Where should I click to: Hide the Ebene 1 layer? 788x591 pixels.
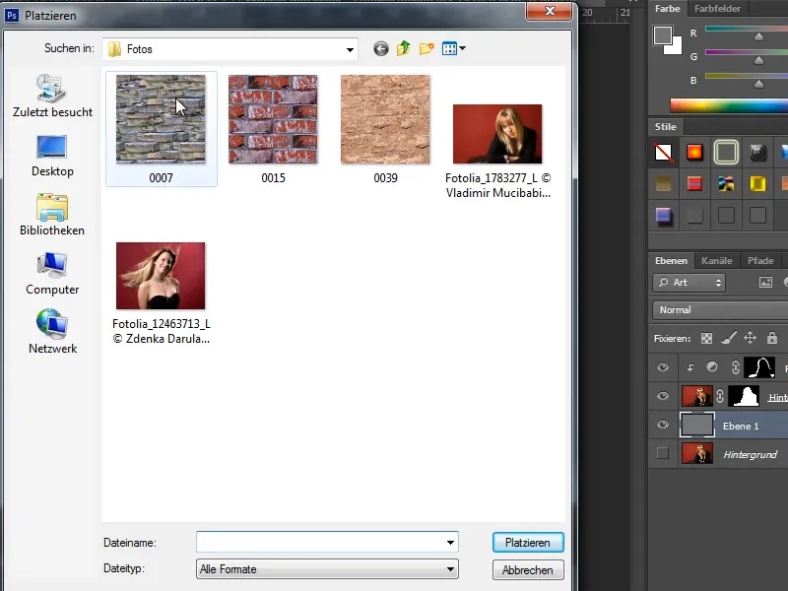[x=663, y=425]
